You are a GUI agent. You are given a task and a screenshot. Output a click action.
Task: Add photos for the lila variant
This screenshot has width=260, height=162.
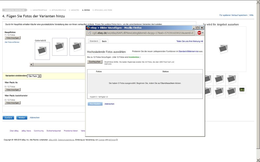[x=13, y=90]
